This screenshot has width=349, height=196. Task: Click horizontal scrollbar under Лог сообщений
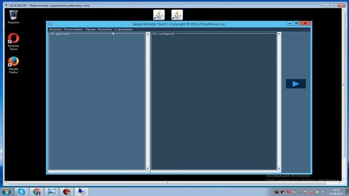(x=216, y=171)
